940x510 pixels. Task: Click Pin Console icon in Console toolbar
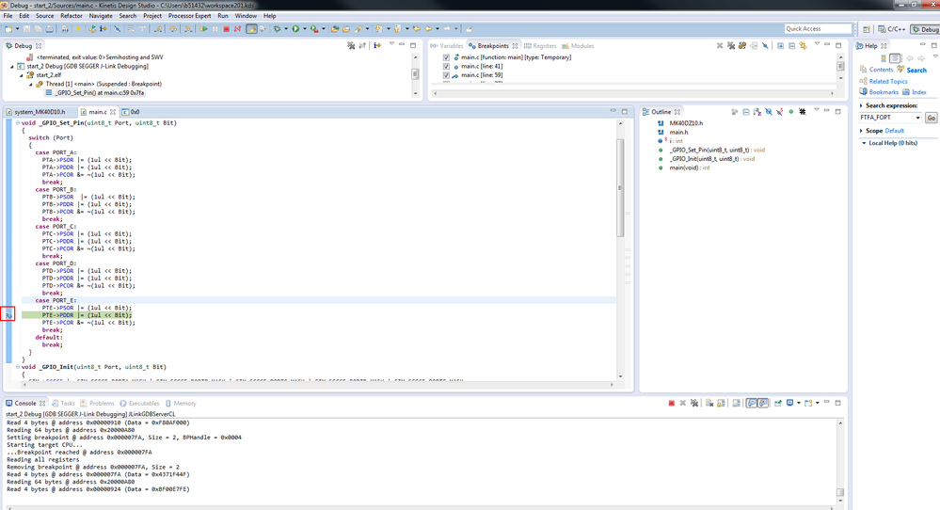pyautogui.click(x=778, y=404)
